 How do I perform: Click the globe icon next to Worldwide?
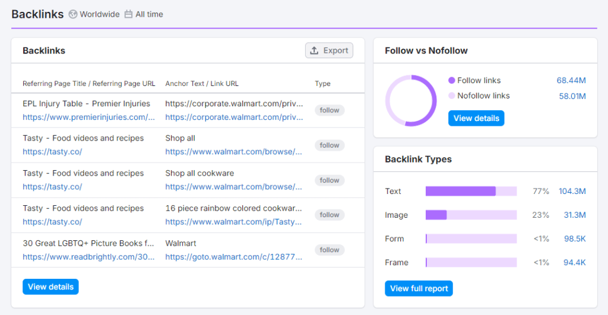click(73, 14)
